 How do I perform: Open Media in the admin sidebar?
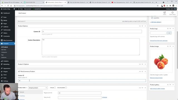5,20
